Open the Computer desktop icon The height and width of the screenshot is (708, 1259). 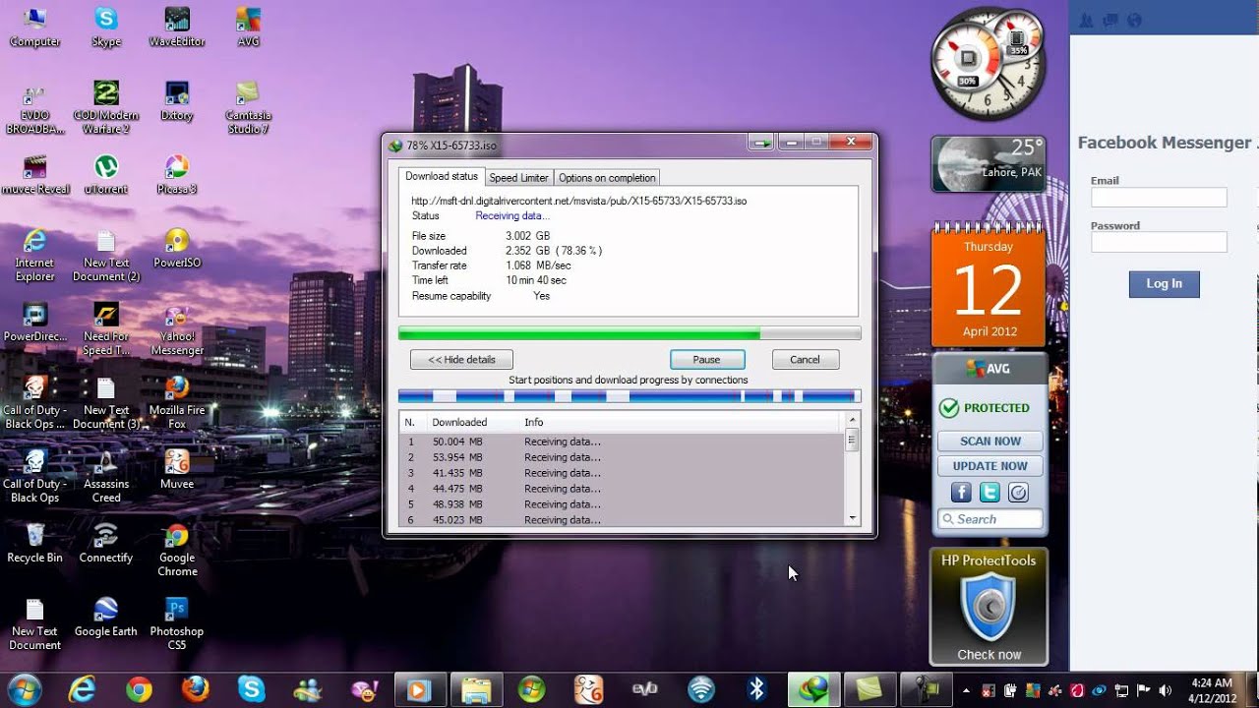click(x=34, y=27)
